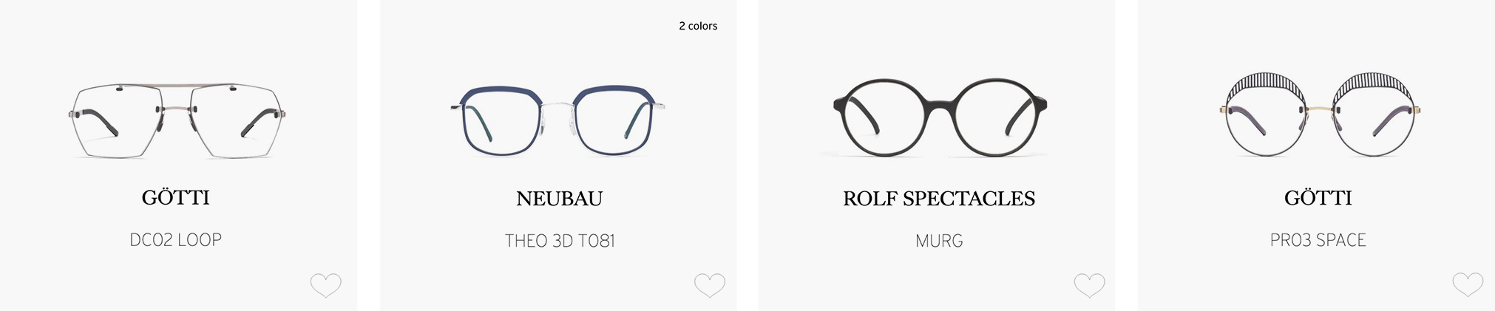This screenshot has height=311, width=1495.
Task: Select the NEUBAU brand heading
Action: pyautogui.click(x=559, y=199)
